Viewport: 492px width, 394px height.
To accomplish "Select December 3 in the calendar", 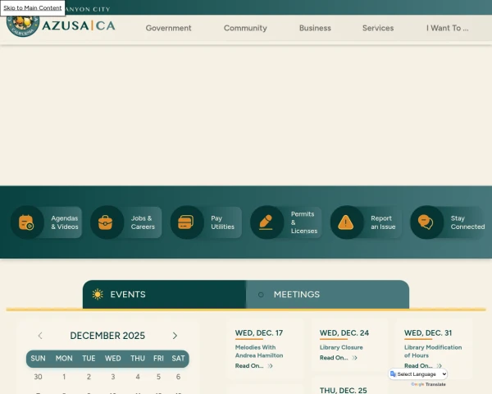I will pos(113,377).
